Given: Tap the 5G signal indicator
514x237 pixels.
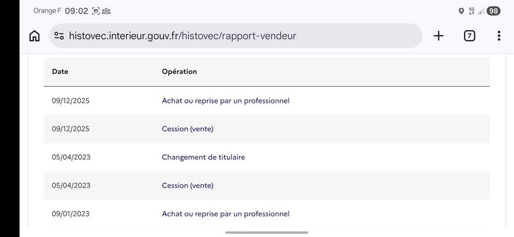Looking at the screenshot, I should (472, 11).
